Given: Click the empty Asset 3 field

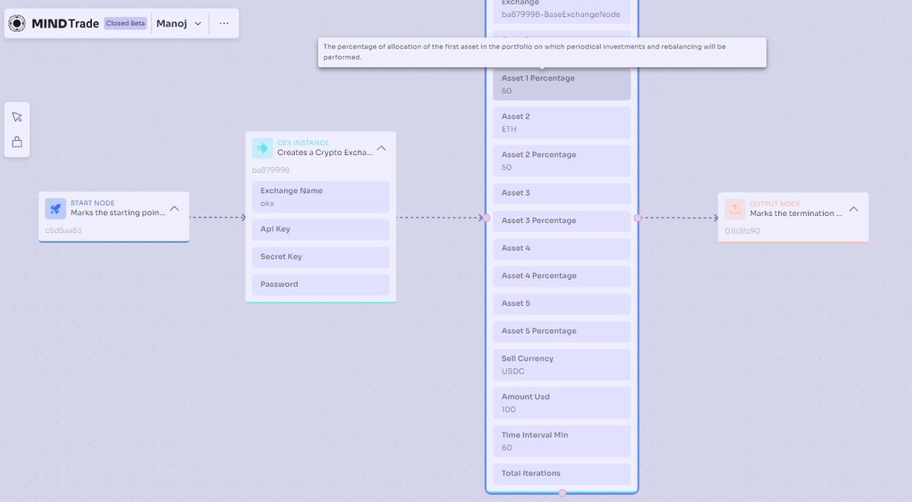Looking at the screenshot, I should (562, 193).
